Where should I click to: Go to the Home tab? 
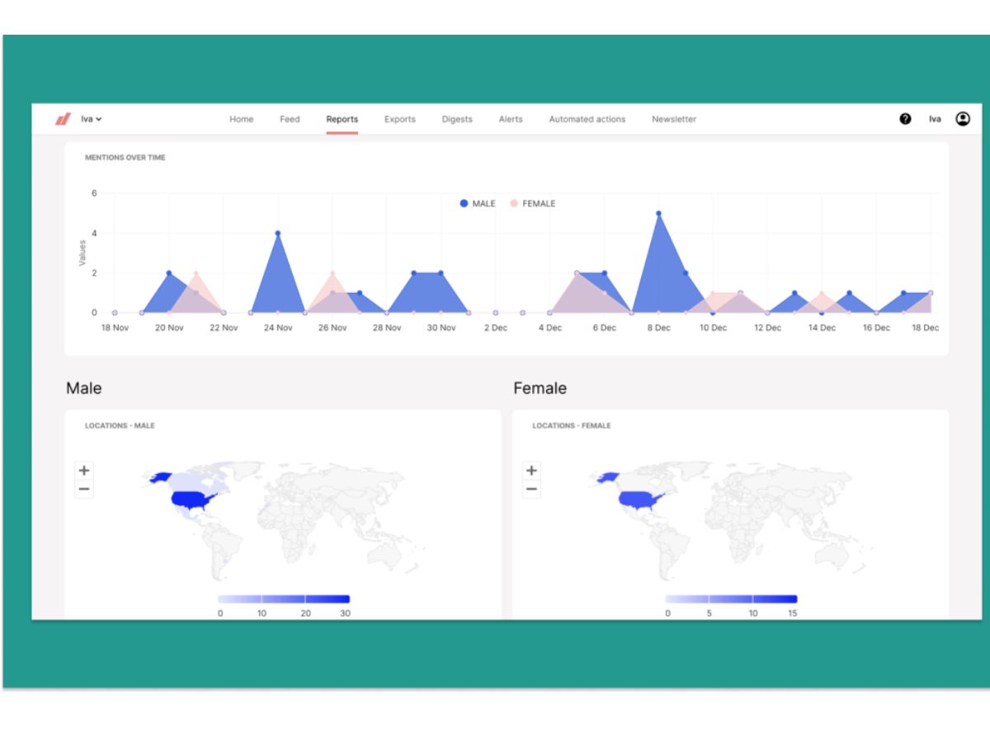(x=242, y=119)
